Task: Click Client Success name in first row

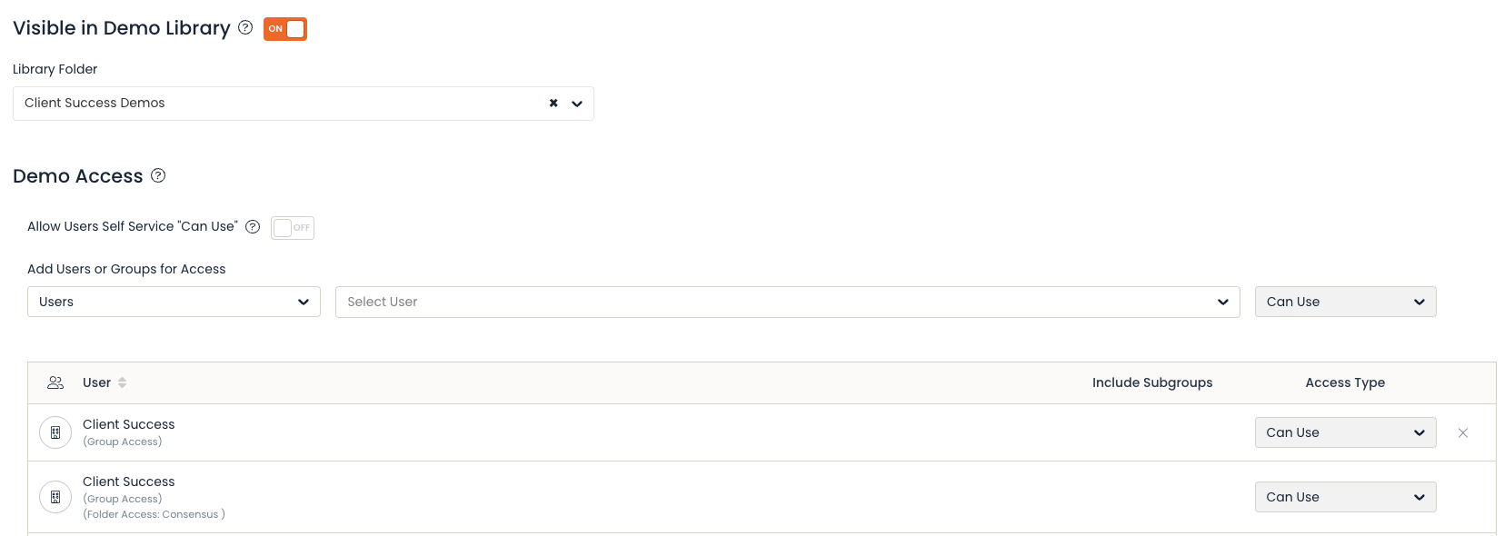Action: pyautogui.click(x=128, y=424)
